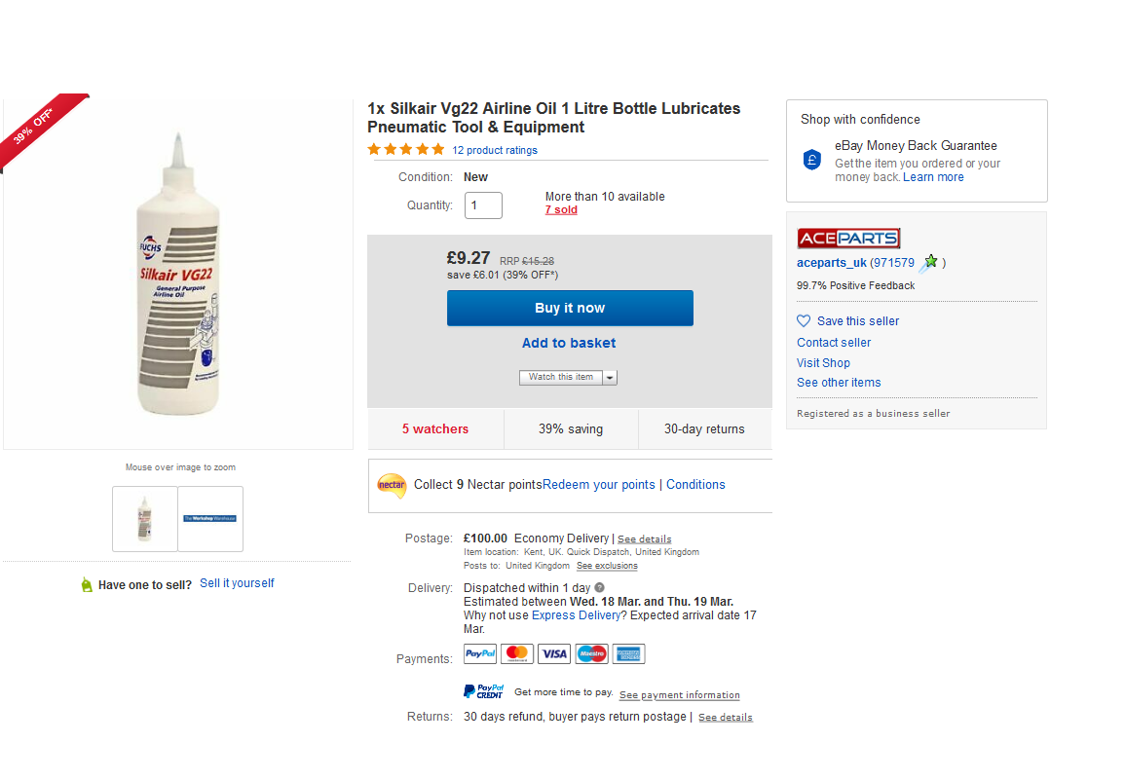
Task: Click the heart icon beside Save this seller
Action: (x=804, y=321)
